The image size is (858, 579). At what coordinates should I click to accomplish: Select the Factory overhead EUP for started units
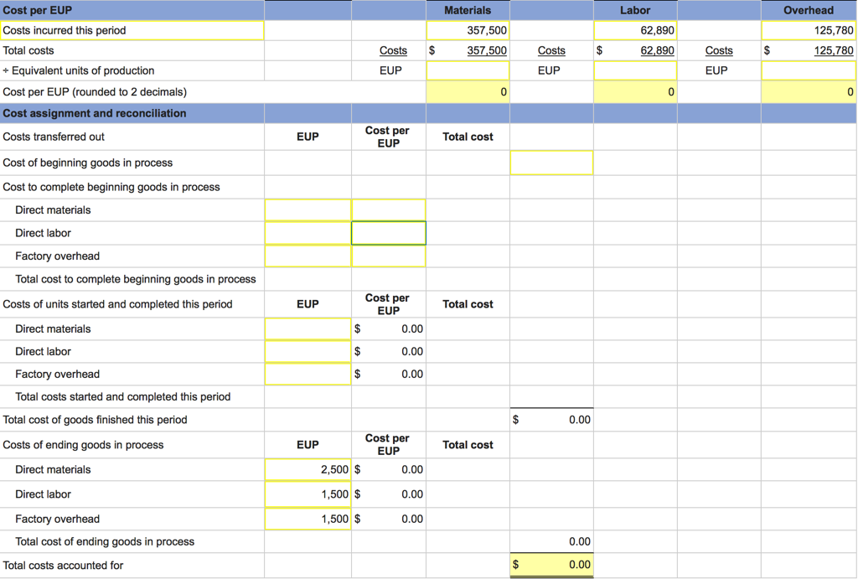point(308,374)
